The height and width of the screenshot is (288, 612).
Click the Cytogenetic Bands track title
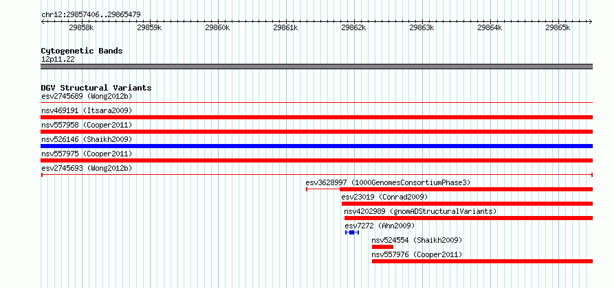pyautogui.click(x=82, y=51)
